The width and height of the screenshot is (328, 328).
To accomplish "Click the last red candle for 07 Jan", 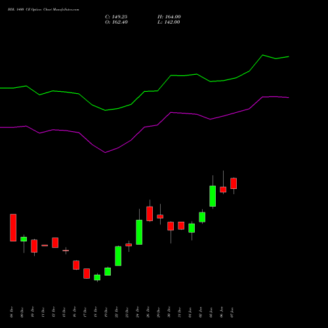I will pyautogui.click(x=234, y=184).
